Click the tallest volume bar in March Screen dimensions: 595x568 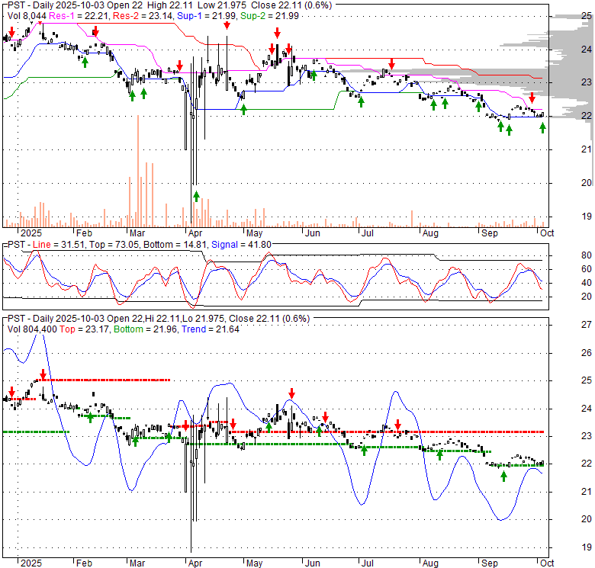point(137,171)
